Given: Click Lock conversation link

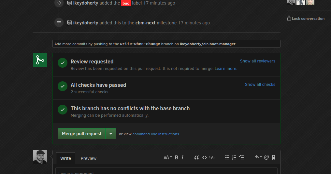Looking at the screenshot, I should (308, 19).
